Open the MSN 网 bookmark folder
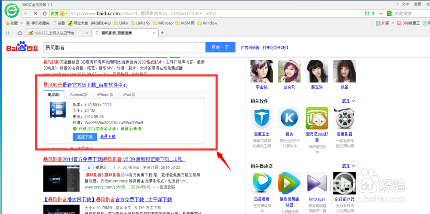Screen dimensions: 430x214 [x=185, y=23]
